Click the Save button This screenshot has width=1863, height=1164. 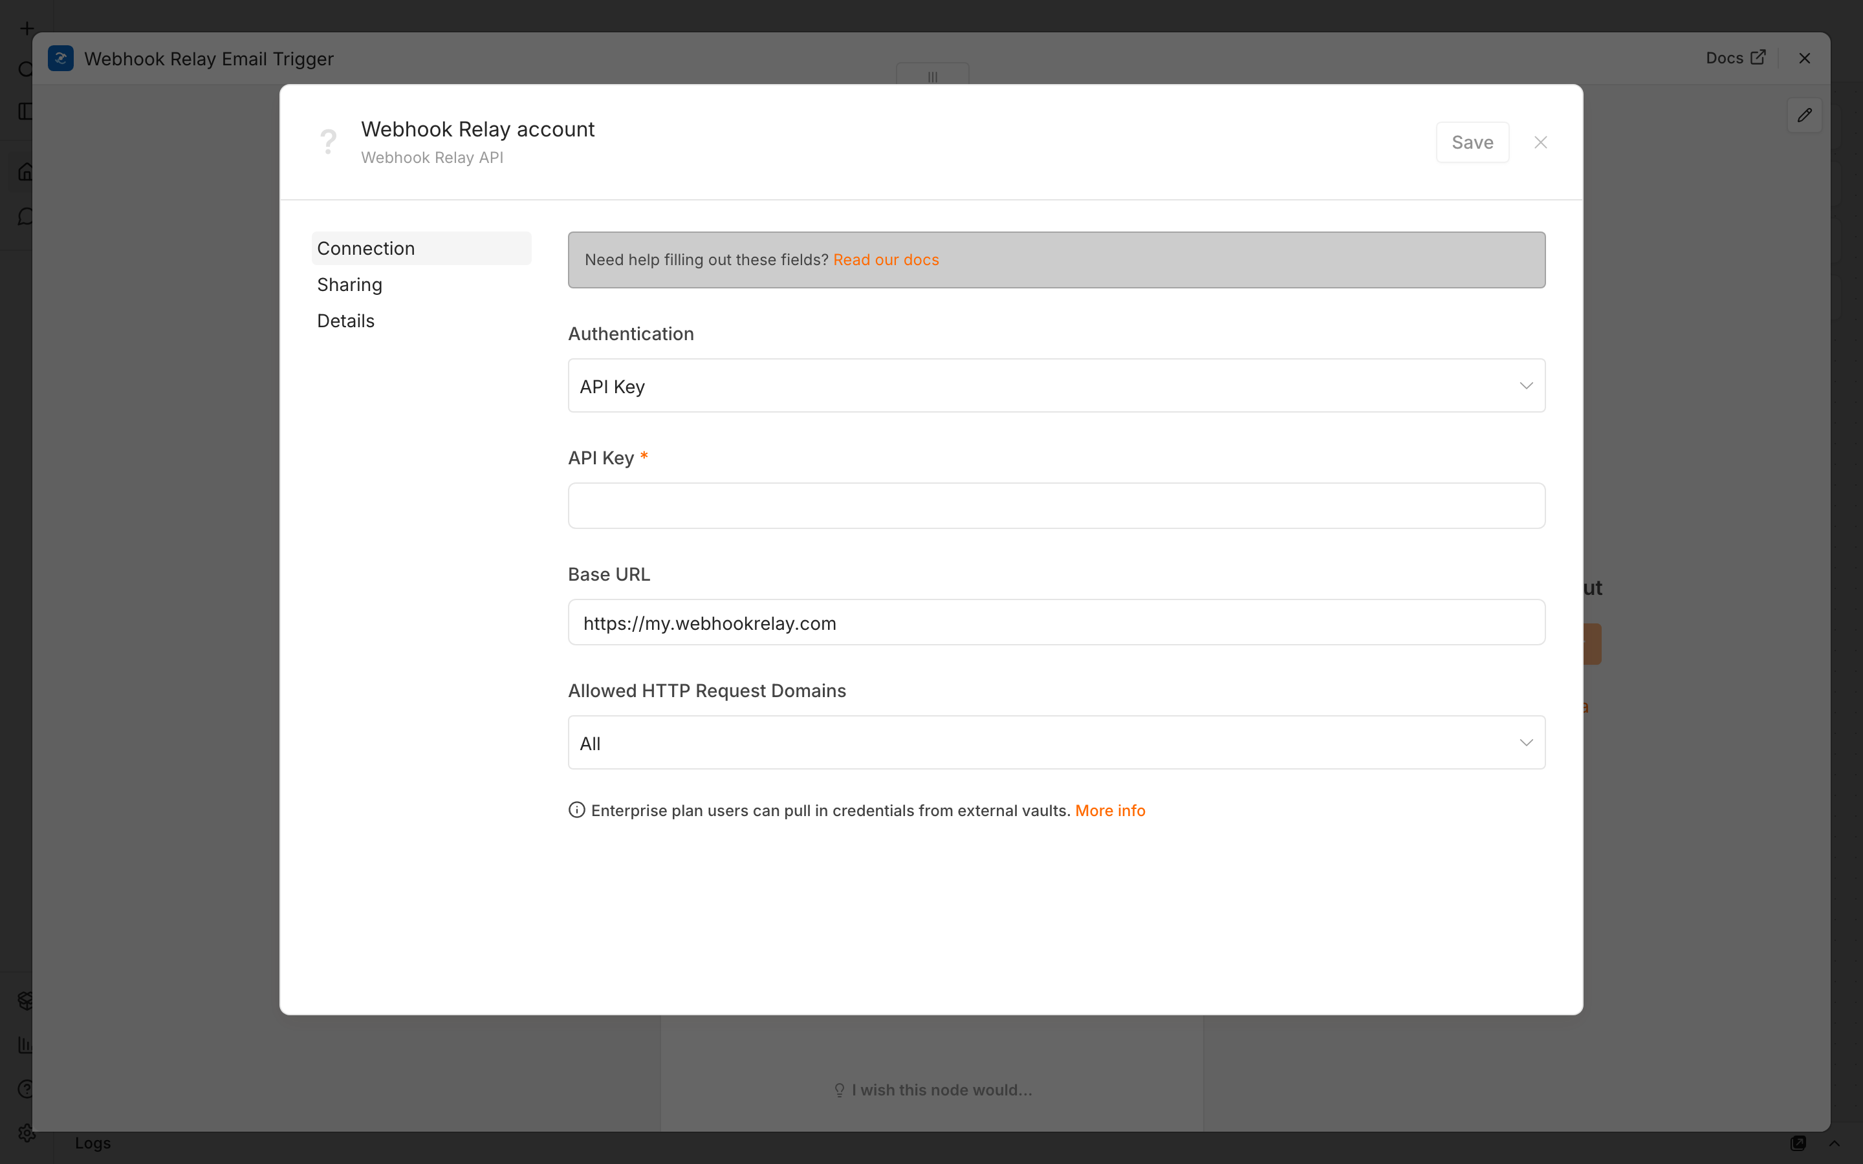[1472, 142]
